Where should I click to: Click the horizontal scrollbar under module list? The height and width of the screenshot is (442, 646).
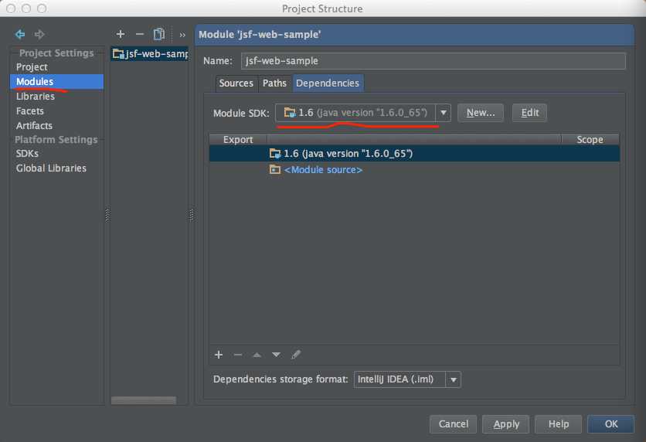[144, 400]
